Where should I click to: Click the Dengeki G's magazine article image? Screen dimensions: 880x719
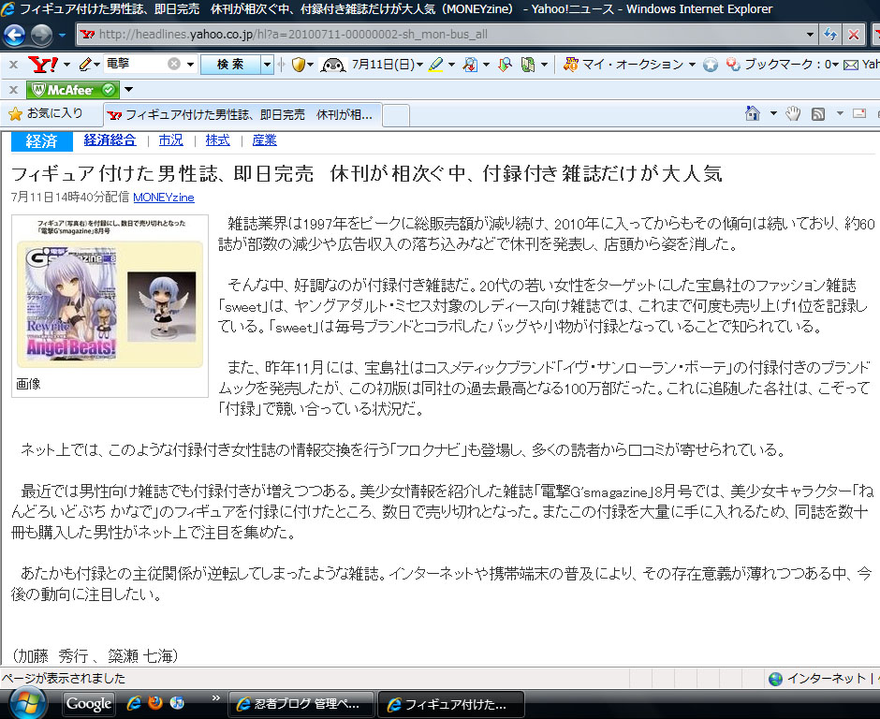point(110,294)
